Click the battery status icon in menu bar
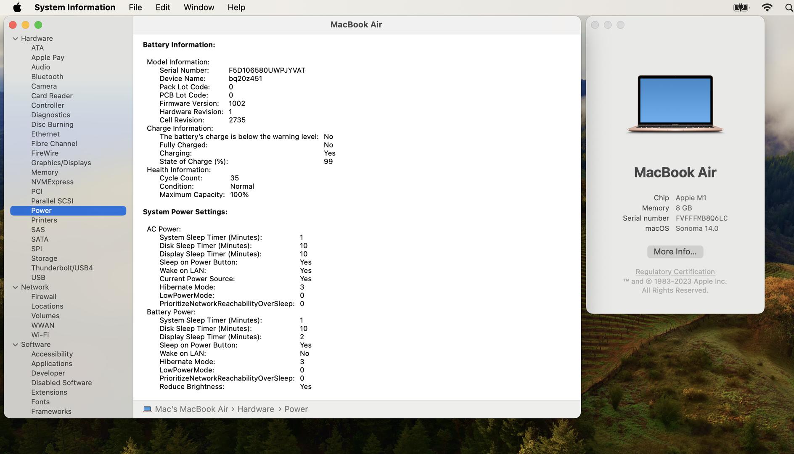The height and width of the screenshot is (454, 794). click(741, 7)
